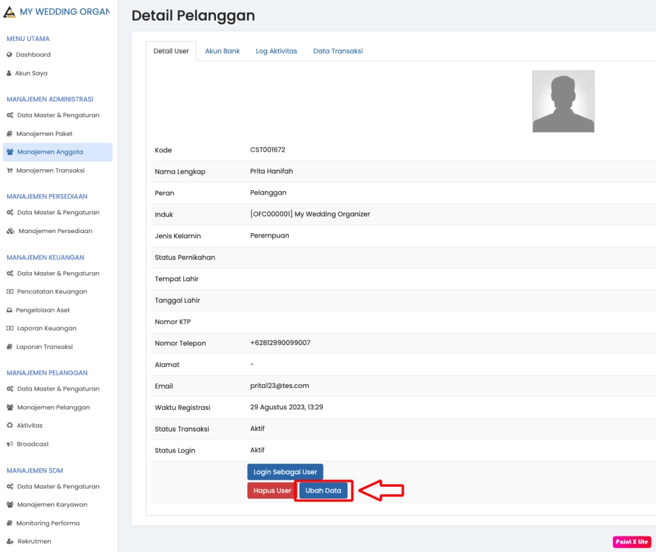Screen dimensions: 656x552
Task: Open the Log Aktivitas tab
Action: tap(276, 51)
